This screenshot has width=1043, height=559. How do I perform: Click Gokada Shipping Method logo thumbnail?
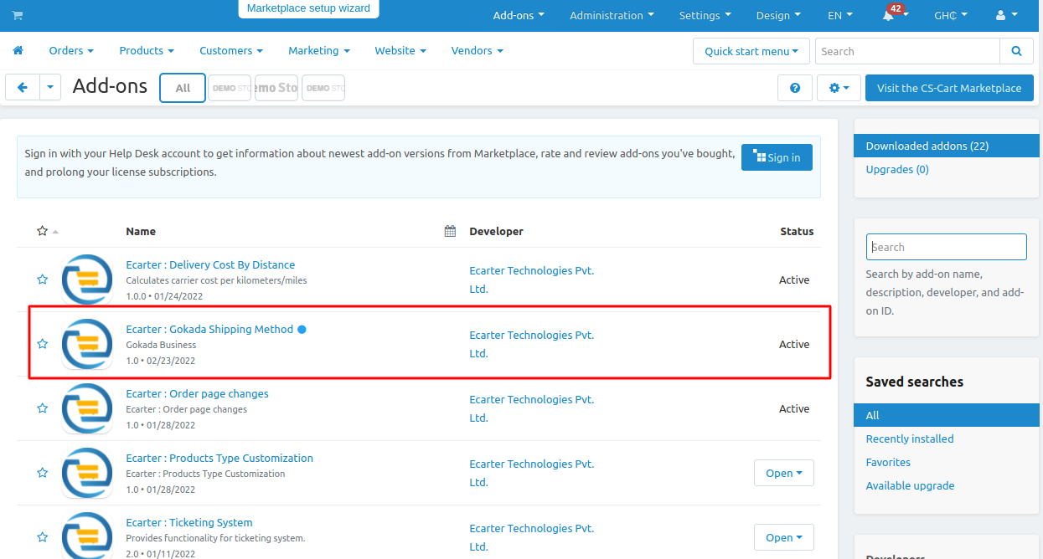pyautogui.click(x=87, y=344)
